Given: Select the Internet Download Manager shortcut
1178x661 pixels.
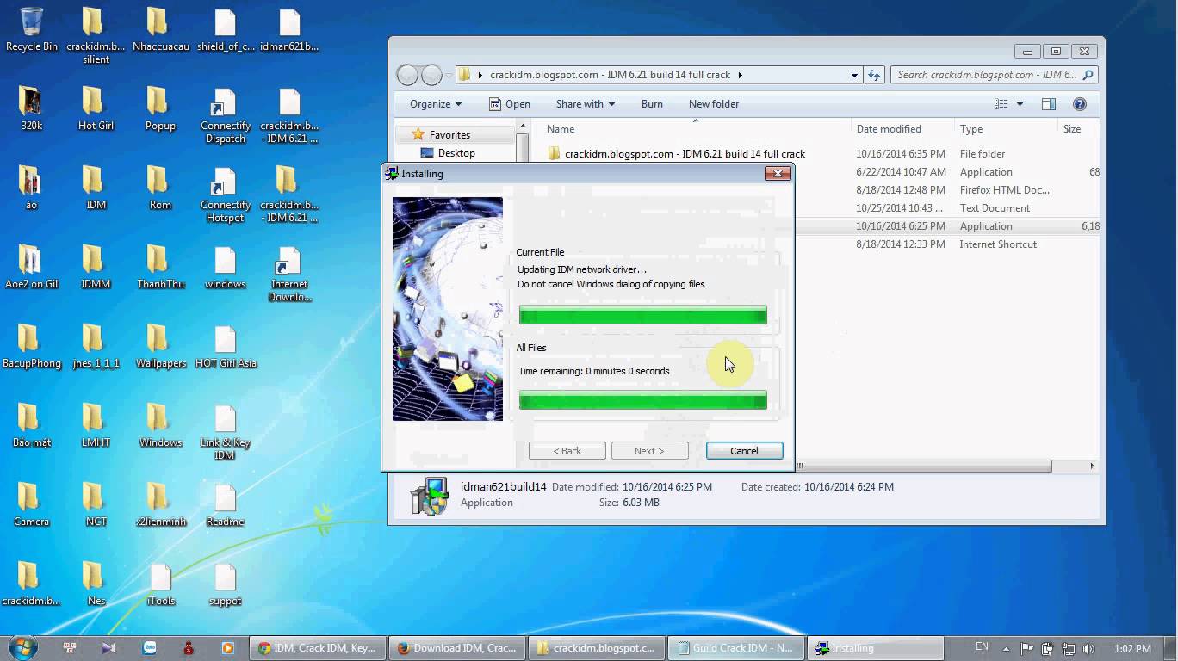Looking at the screenshot, I should [289, 274].
